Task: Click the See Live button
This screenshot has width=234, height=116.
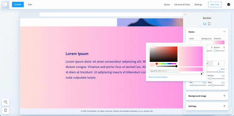Action: pos(215,5)
